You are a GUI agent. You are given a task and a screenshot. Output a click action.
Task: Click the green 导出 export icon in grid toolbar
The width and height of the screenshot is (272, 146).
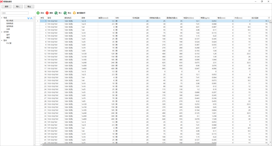pyautogui.click(x=65, y=13)
